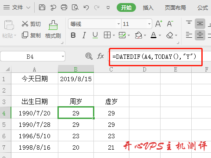Screen dimensions: 211x158
Task: Click cell with date 1998/8/16
Action: (x=35, y=147)
